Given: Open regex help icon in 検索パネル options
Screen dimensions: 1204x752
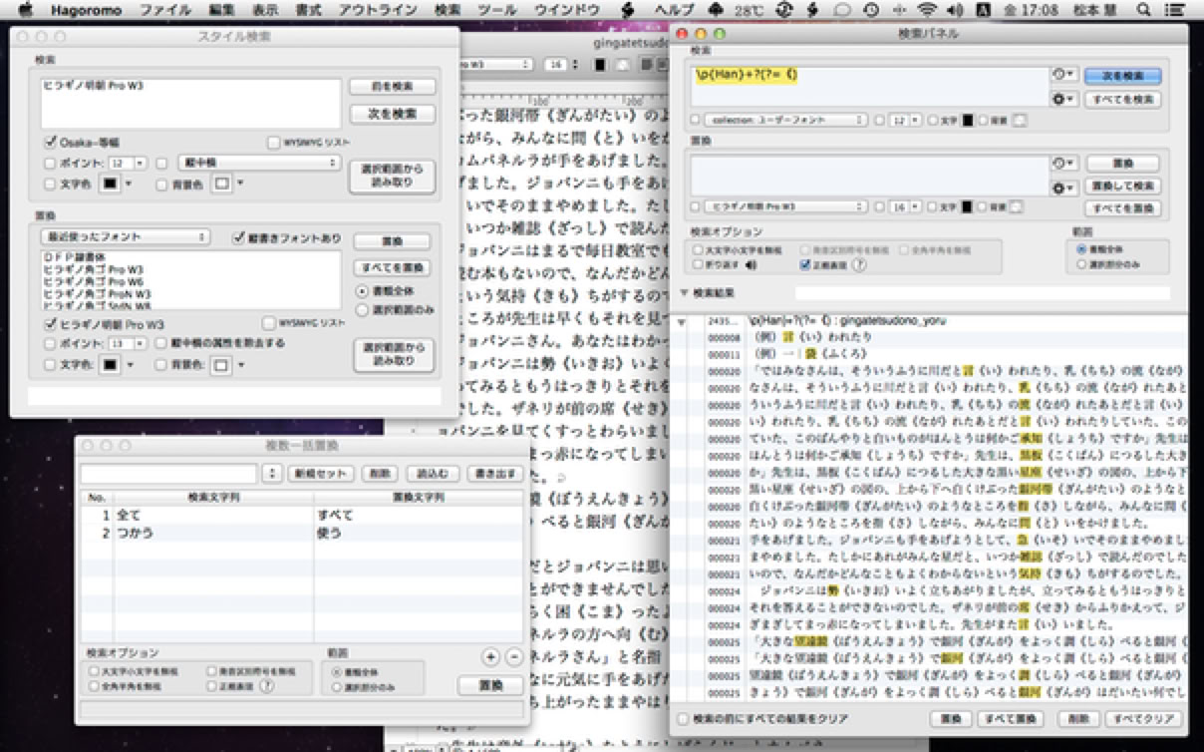Looking at the screenshot, I should [x=859, y=265].
